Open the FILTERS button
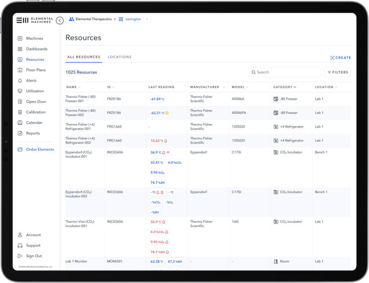Screen dimensions: 369x283 tap(337, 72)
